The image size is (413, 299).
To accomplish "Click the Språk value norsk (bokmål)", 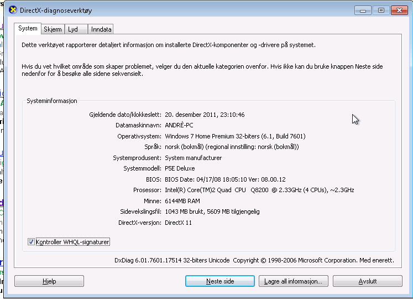I will pyautogui.click(x=232, y=147).
